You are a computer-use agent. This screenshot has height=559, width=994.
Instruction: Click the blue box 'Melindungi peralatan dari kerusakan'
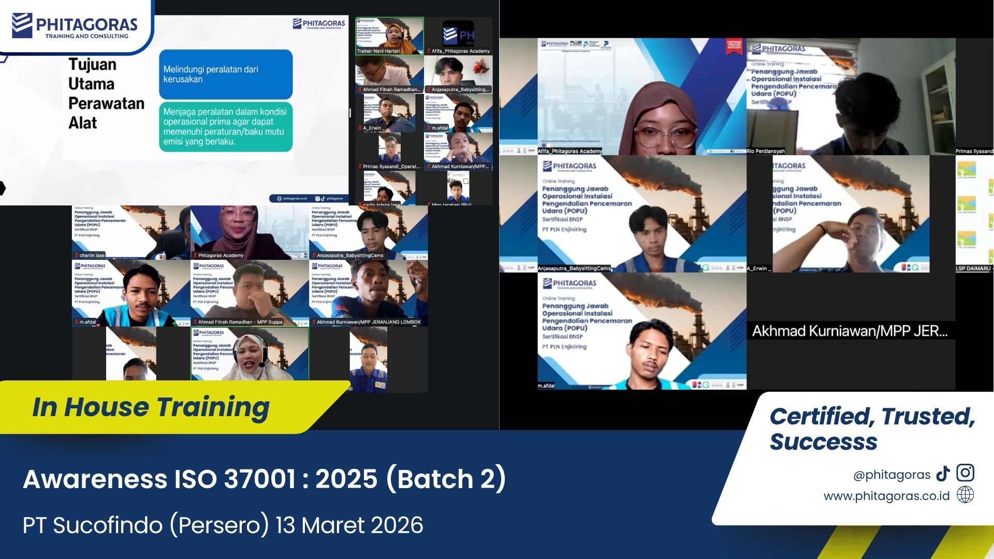(x=226, y=75)
